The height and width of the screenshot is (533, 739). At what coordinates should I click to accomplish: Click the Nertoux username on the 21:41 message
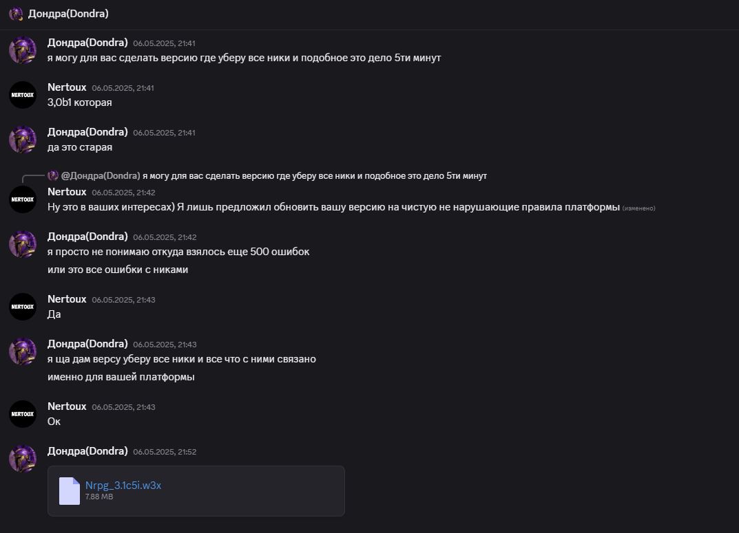(67, 87)
